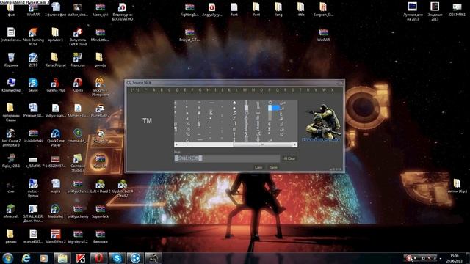Screen dimensions: 470x264
Task: Click the symbol list horizontal scrollbar thumb
Action: (x=262, y=144)
